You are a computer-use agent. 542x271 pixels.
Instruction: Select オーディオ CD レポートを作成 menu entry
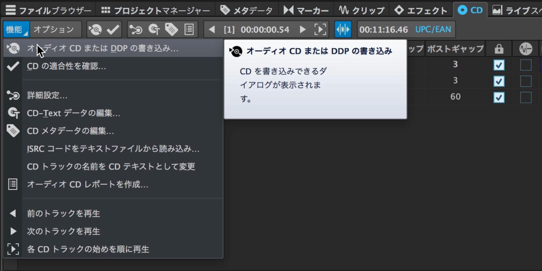coord(113,184)
